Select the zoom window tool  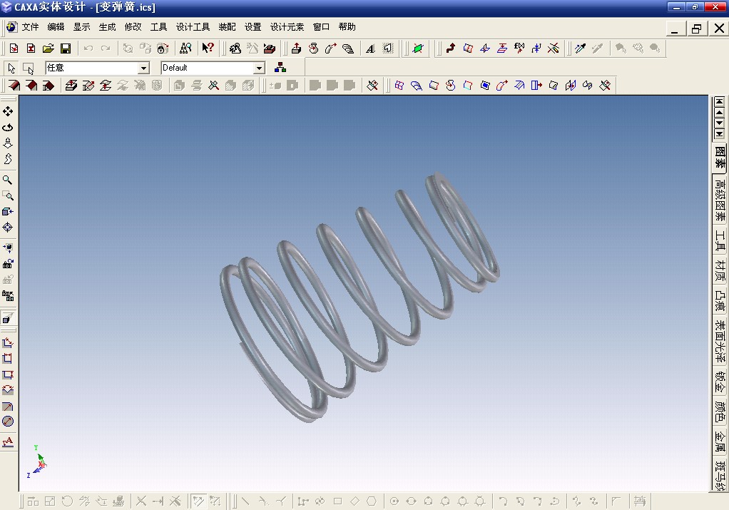tap(8, 195)
